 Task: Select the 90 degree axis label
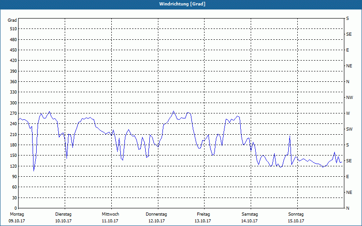[14, 177]
